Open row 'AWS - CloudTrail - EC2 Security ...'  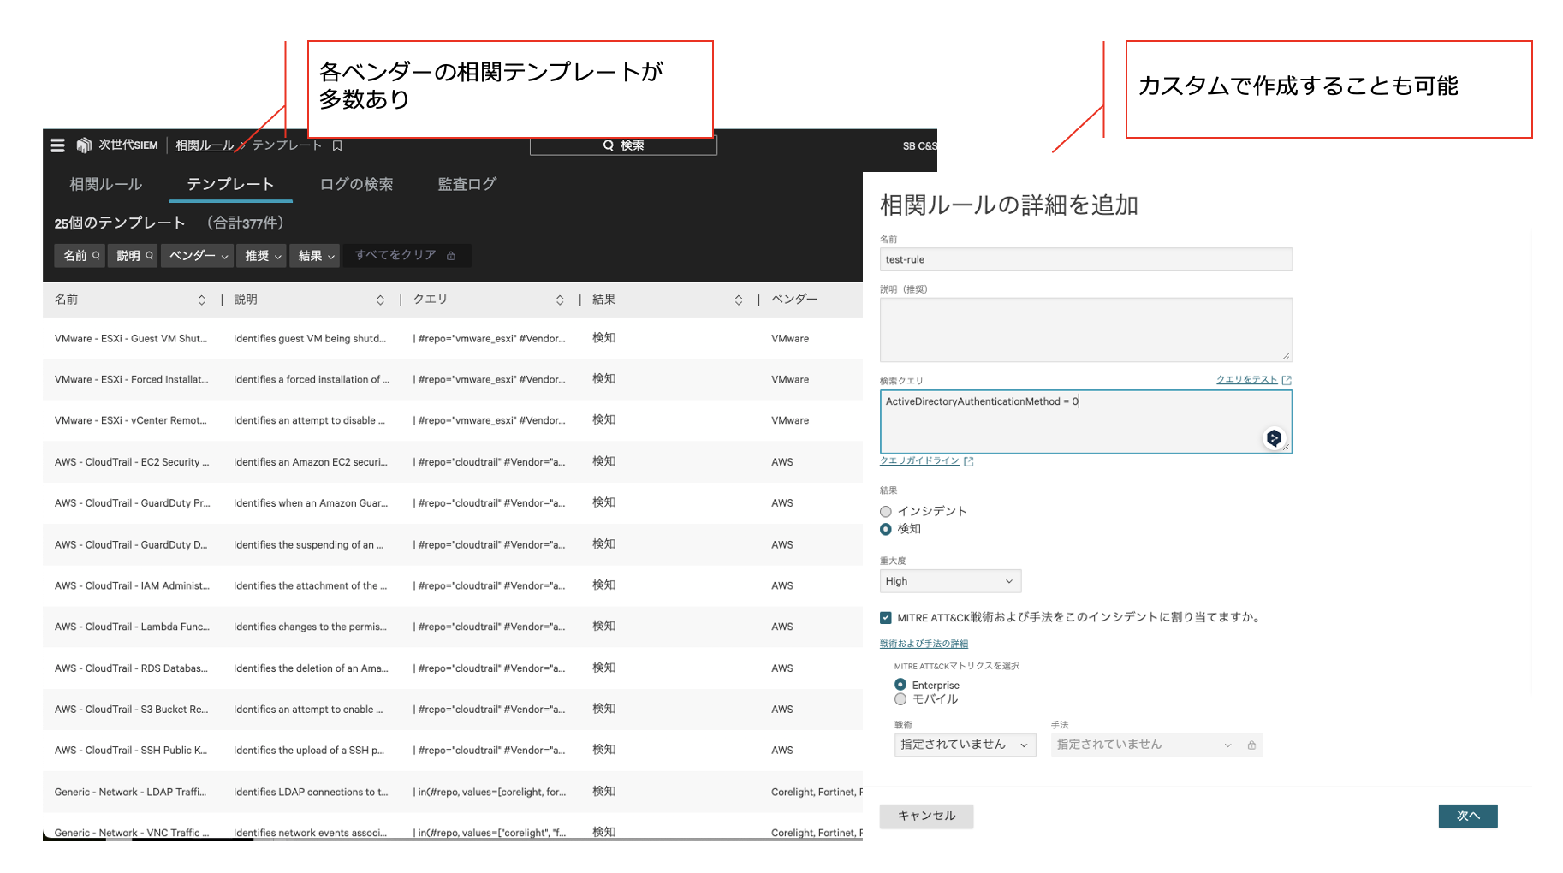[x=453, y=462]
